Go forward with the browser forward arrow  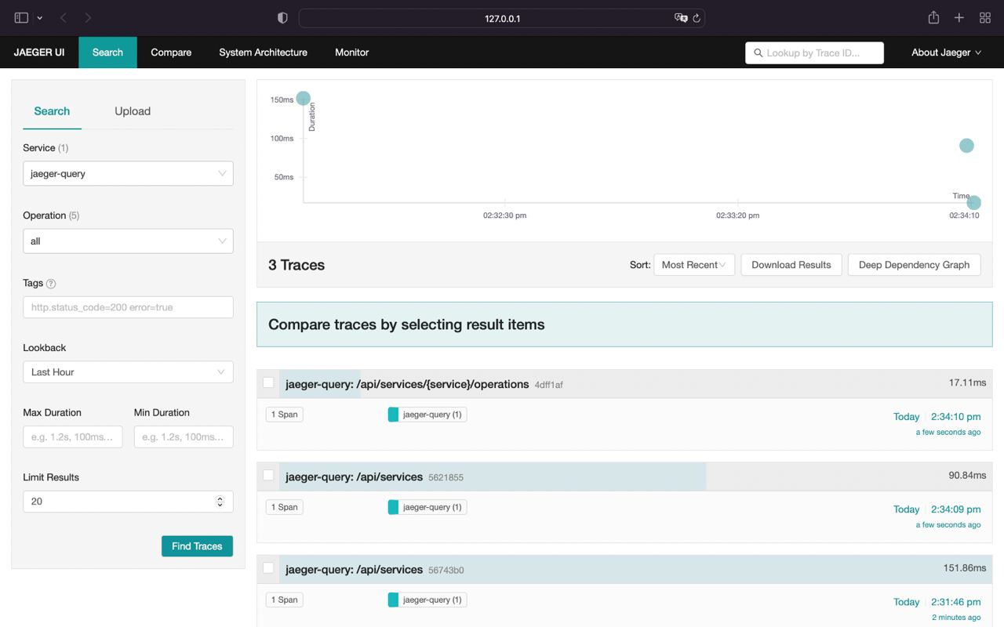click(88, 18)
